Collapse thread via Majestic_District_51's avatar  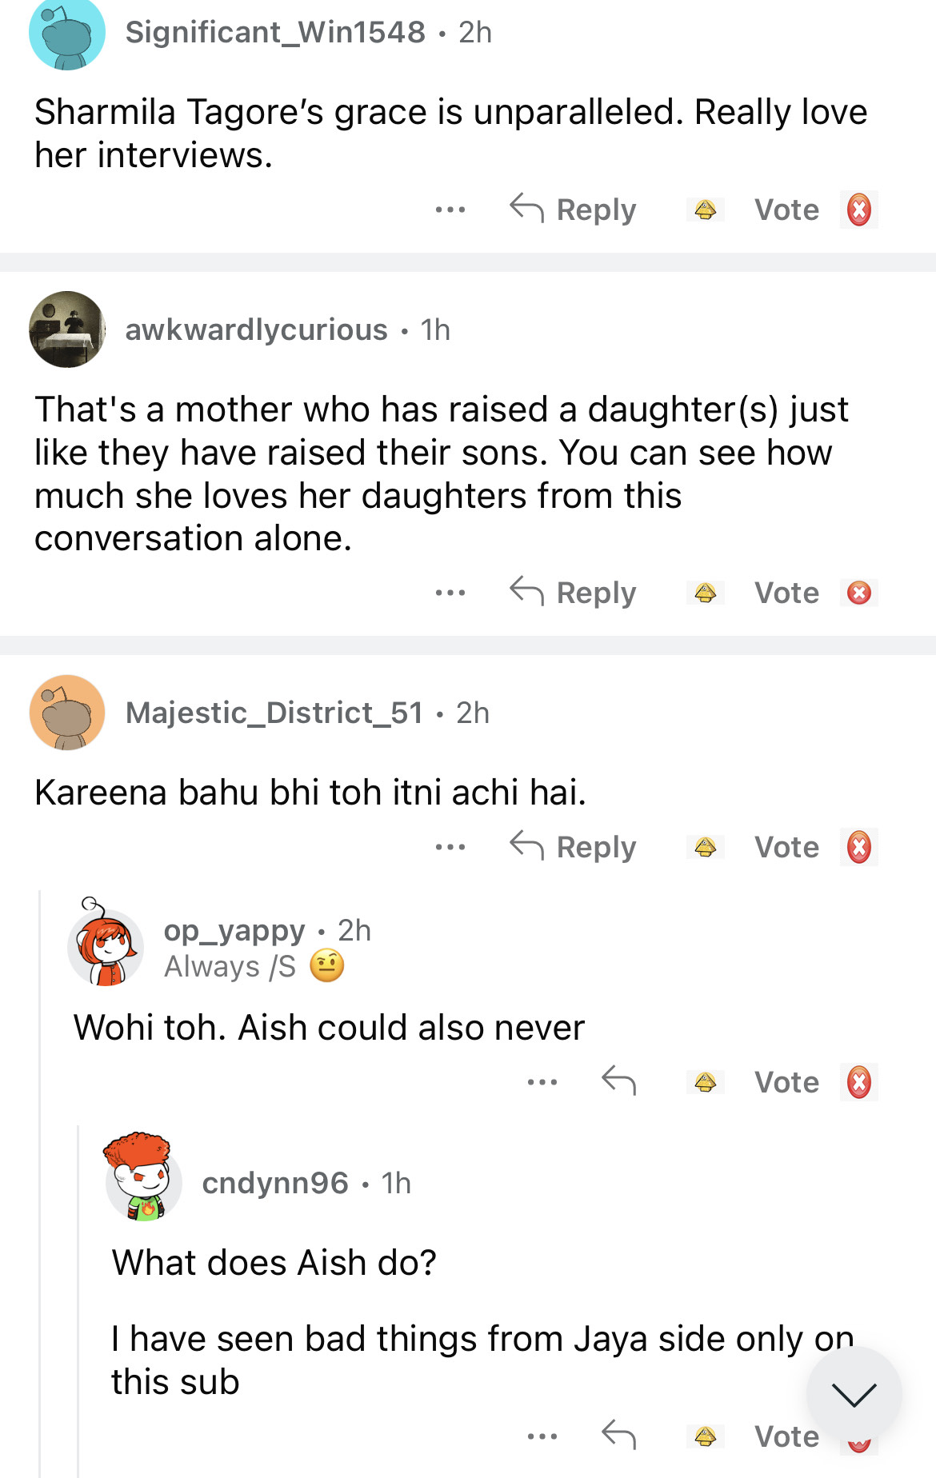click(67, 713)
